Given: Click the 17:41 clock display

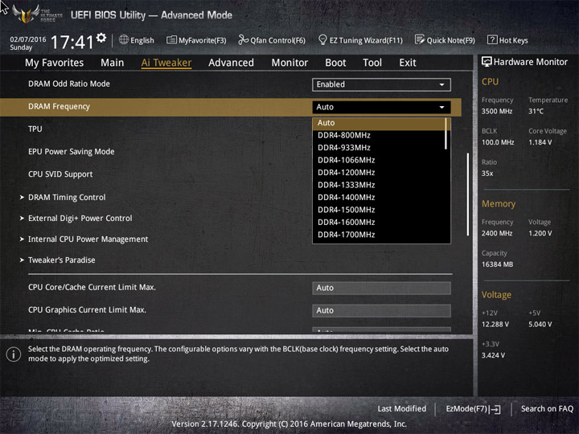Looking at the screenshot, I should click(72, 42).
